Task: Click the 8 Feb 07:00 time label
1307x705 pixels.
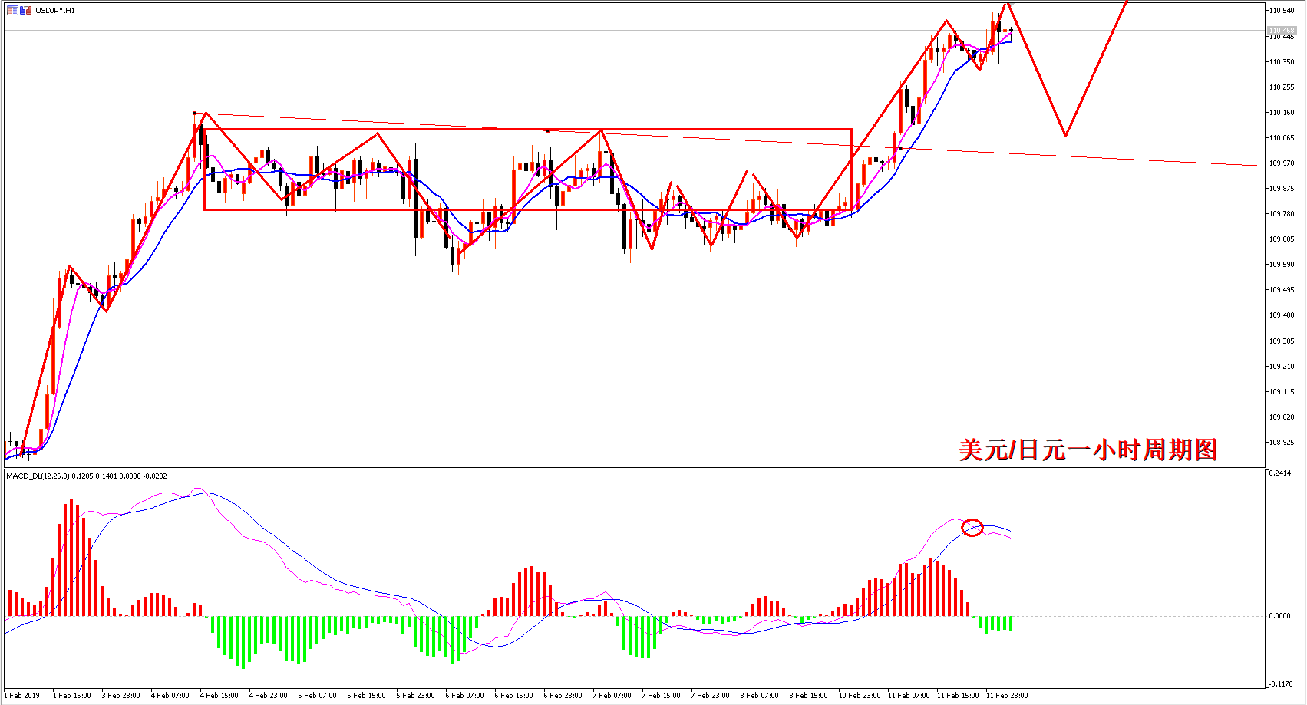Action: coord(760,696)
